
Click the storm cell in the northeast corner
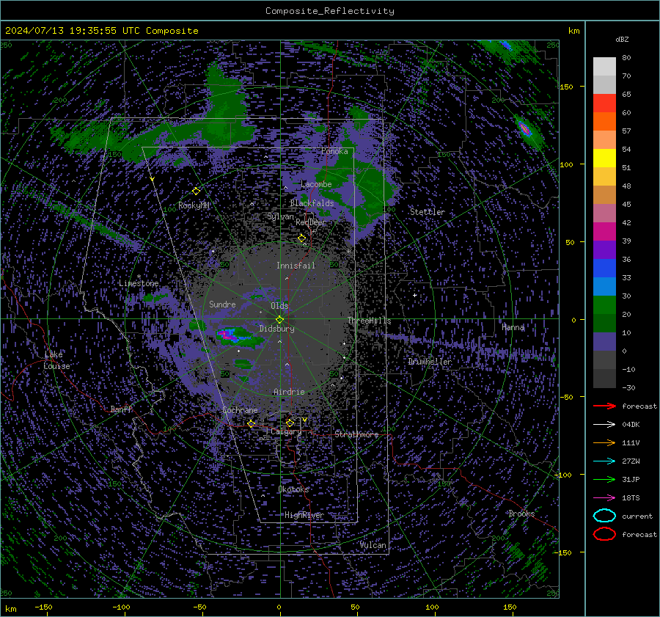tap(524, 128)
